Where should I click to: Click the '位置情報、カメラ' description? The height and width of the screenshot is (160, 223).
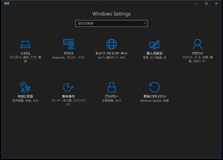[111, 101]
